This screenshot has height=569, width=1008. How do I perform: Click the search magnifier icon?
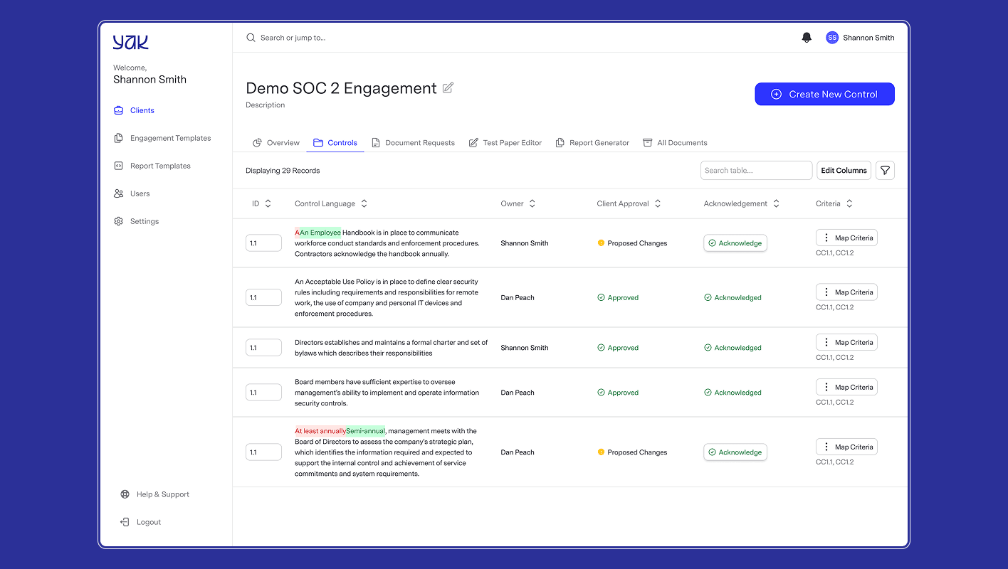(x=251, y=38)
